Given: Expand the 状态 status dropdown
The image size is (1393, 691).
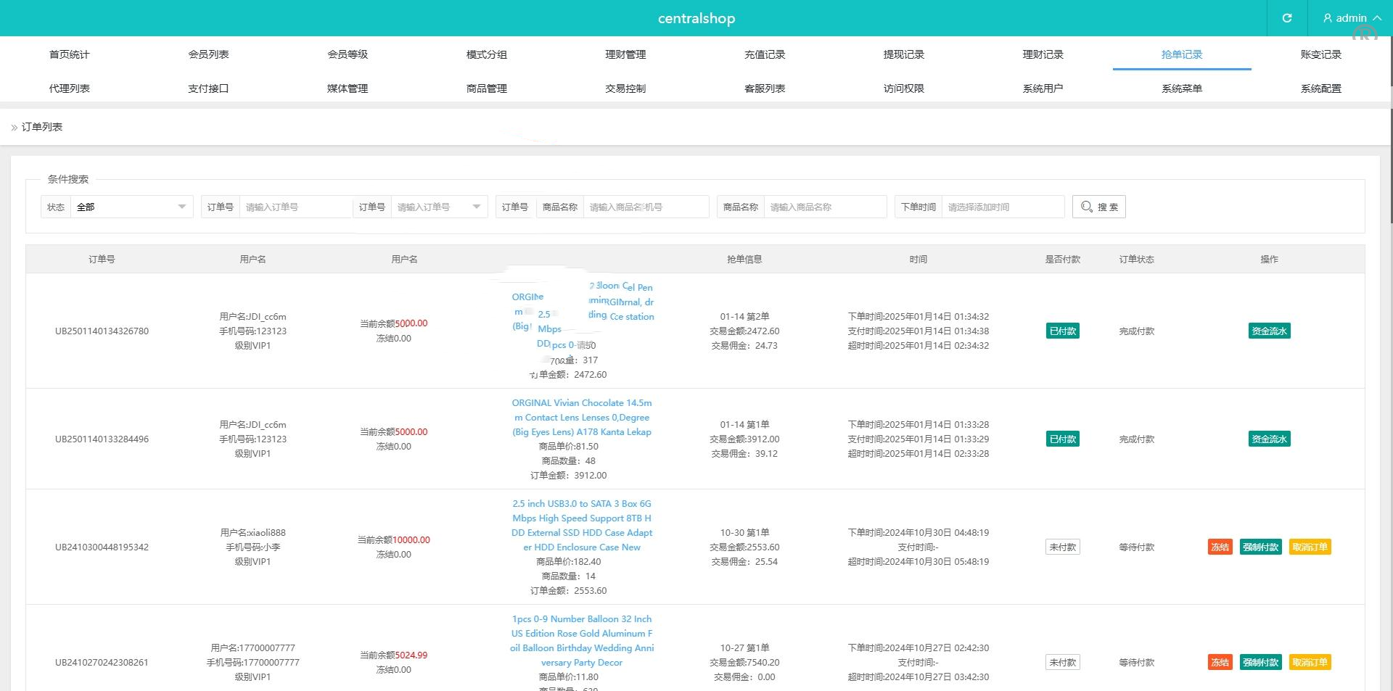Looking at the screenshot, I should click(131, 207).
